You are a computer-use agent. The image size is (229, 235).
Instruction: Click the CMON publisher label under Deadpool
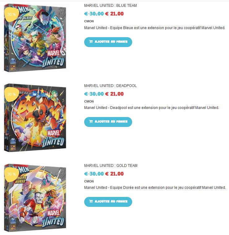click(89, 102)
